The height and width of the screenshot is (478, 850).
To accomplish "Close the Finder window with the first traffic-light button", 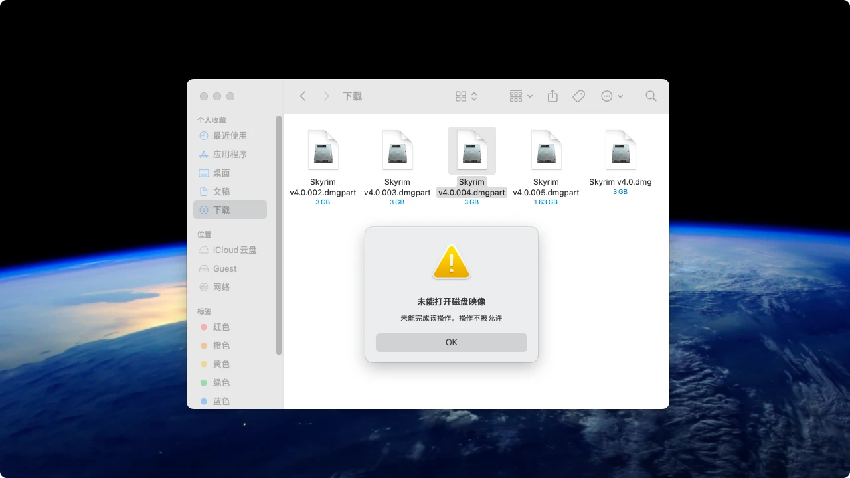I will [x=204, y=96].
